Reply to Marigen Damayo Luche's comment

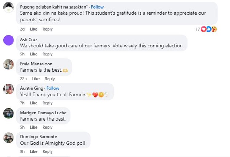[48, 127]
